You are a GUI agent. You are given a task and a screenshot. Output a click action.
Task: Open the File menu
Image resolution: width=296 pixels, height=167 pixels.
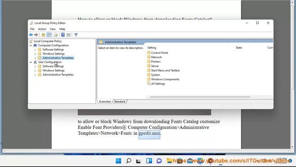point(32,29)
